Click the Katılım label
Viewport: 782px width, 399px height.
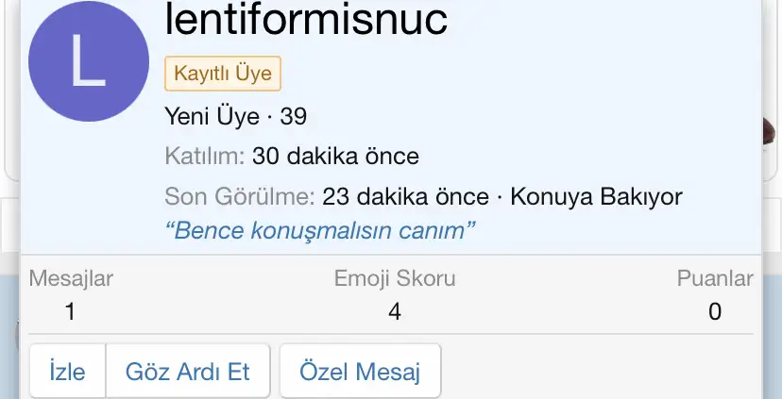click(x=205, y=156)
